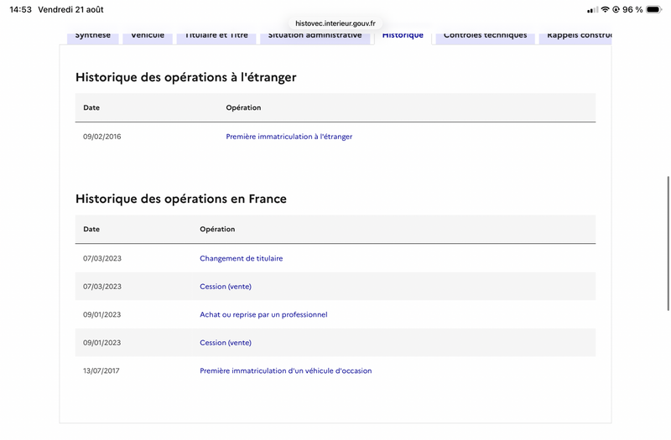Tap the orientation lock status icon

coord(616,9)
